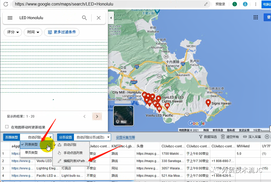The image size is (271, 182).
Task: Click 更多过滤条件 filter button
Action: click(x=62, y=32)
